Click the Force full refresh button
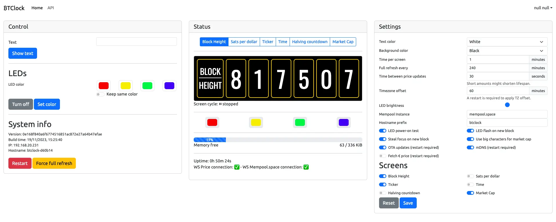 54,163
